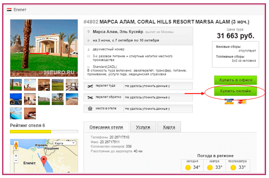The width and height of the screenshot is (269, 178).
Task: Click the airplane icon for перелет туда
Action: (x=90, y=86)
